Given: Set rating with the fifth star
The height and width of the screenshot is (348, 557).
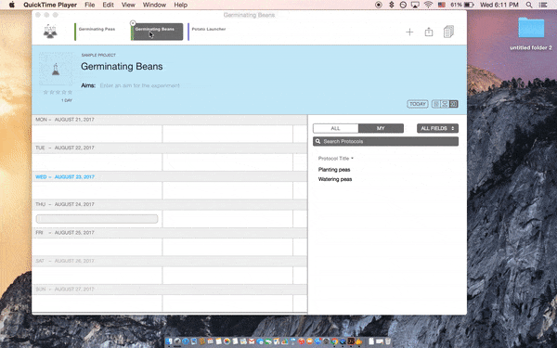Looking at the screenshot, I should coord(70,92).
